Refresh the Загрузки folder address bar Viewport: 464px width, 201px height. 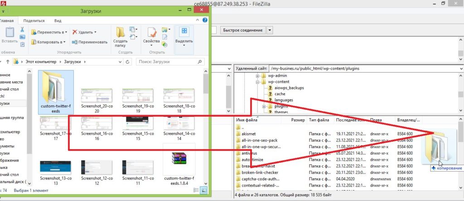[x=128, y=61]
